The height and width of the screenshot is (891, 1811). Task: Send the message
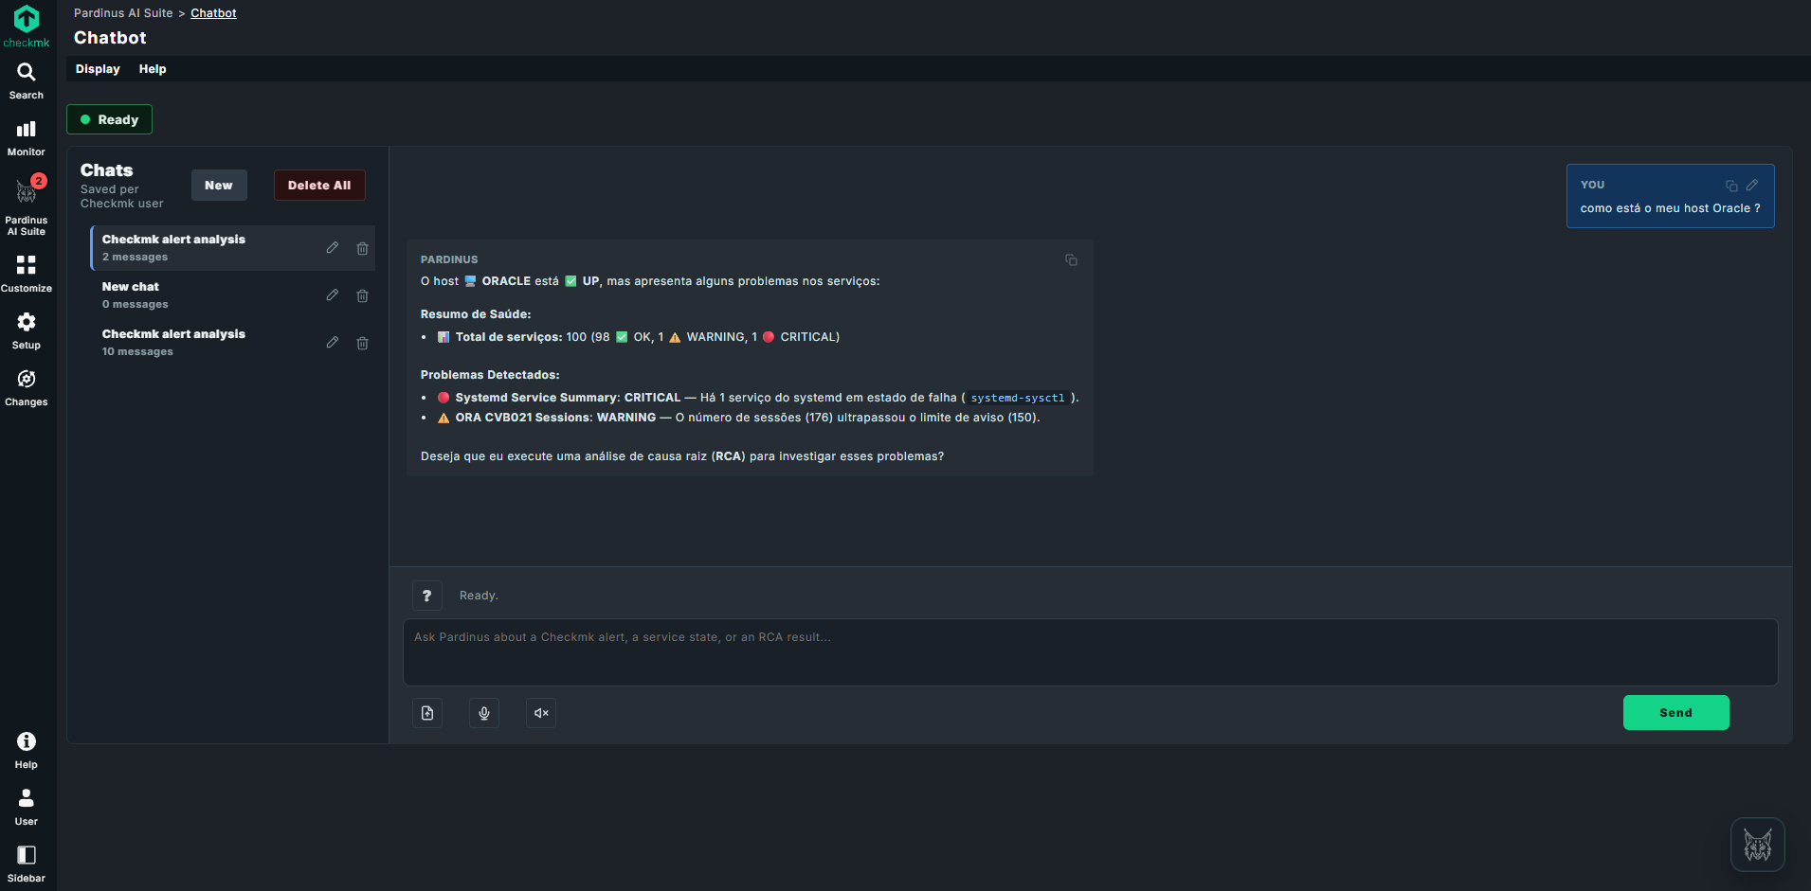click(1675, 713)
